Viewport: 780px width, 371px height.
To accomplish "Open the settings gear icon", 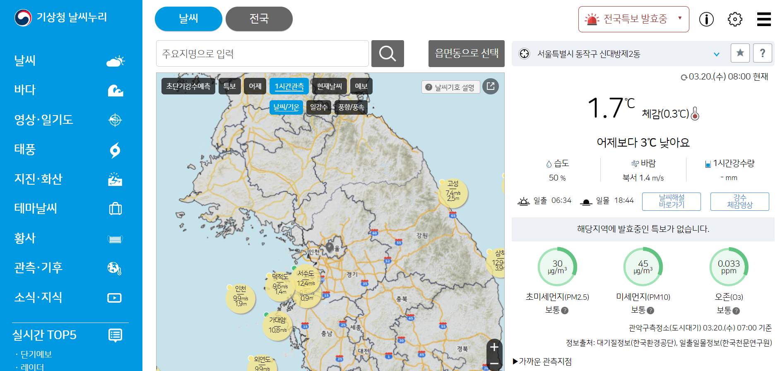I will click(735, 19).
